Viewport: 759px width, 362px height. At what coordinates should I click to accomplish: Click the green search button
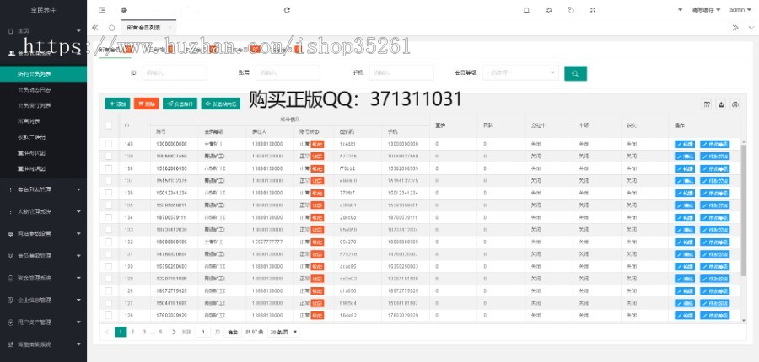click(575, 73)
